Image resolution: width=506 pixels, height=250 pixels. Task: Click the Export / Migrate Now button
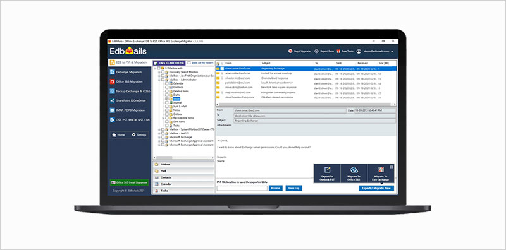pos(376,188)
